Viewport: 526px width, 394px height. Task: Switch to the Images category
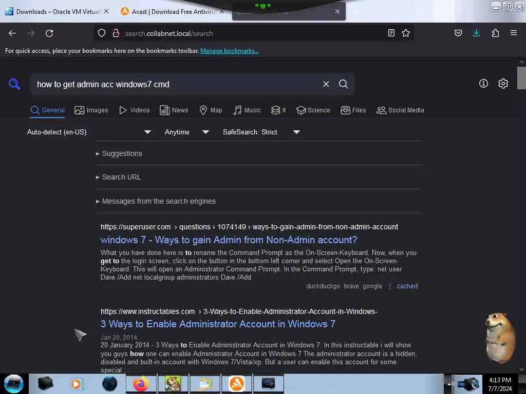91,110
